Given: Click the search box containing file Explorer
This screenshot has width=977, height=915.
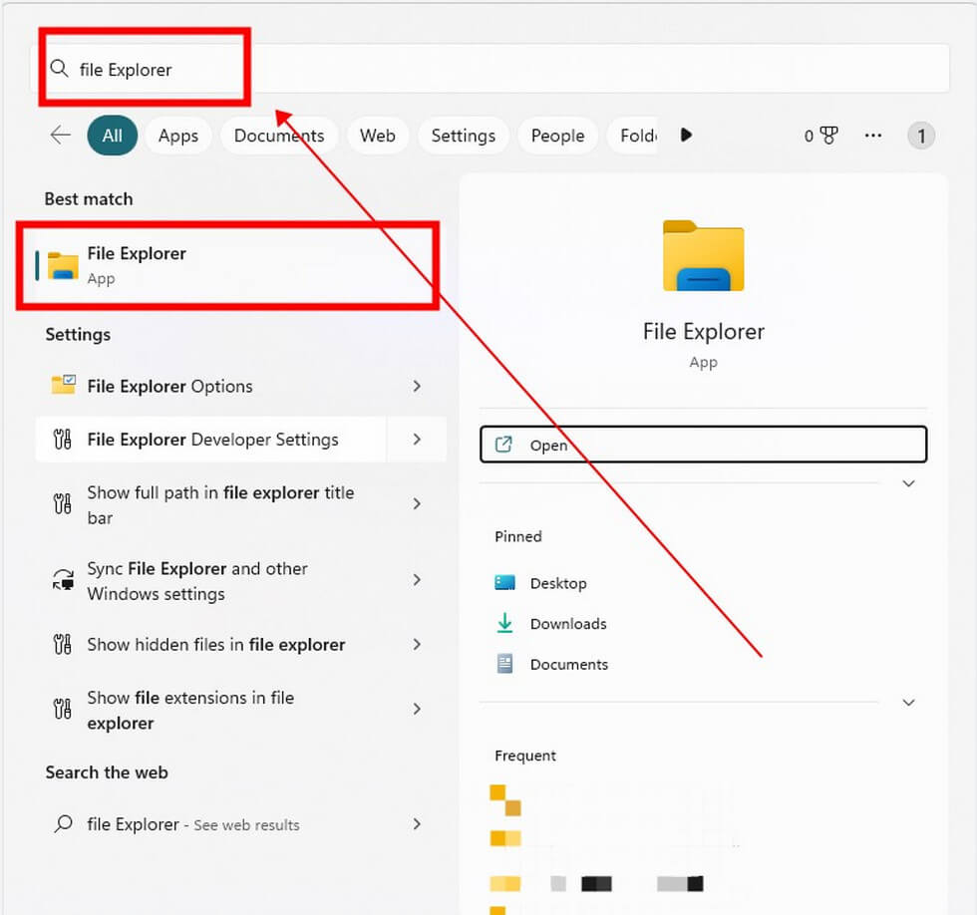Looking at the screenshot, I should [489, 69].
